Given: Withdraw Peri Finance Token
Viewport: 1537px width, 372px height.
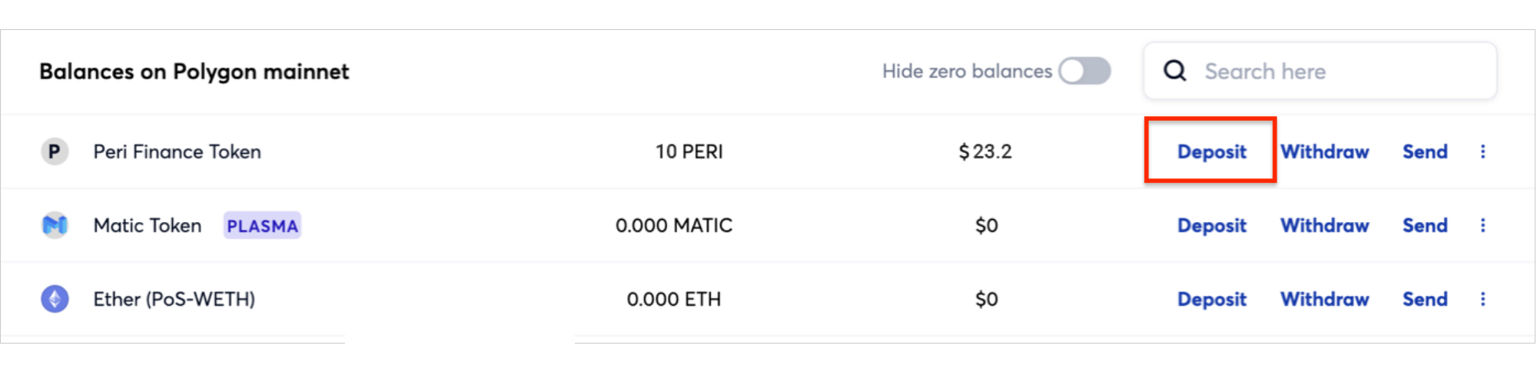Looking at the screenshot, I should 1325,151.
